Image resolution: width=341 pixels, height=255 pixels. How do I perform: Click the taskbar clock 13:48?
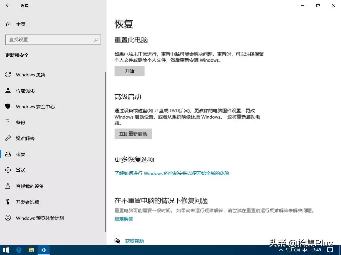click(x=316, y=250)
